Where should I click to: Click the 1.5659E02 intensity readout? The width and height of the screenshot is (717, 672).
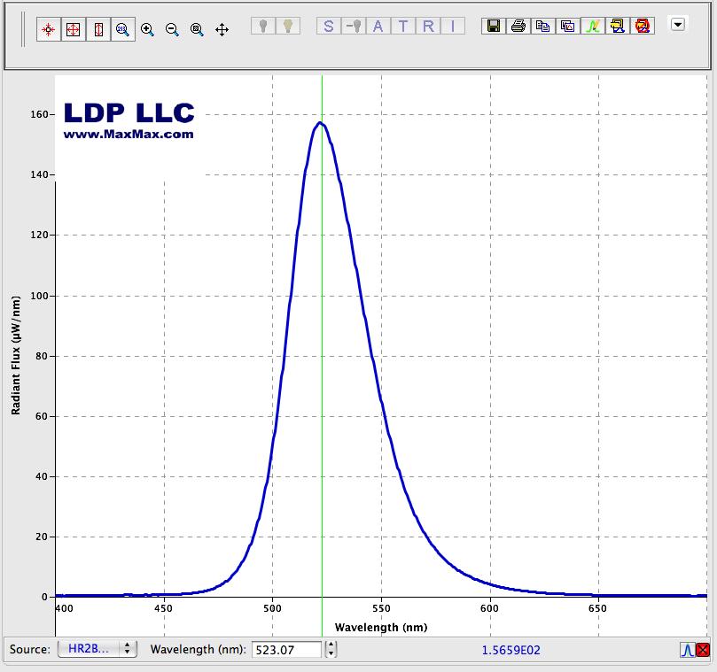click(x=510, y=650)
